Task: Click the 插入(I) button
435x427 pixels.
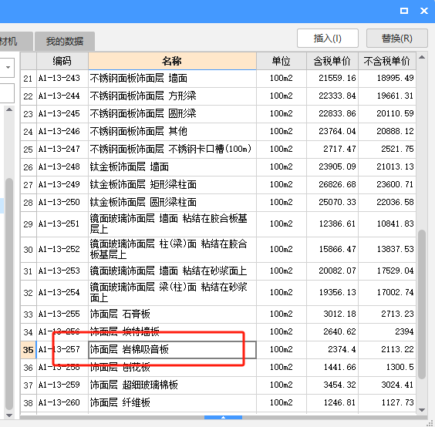Action: point(327,39)
